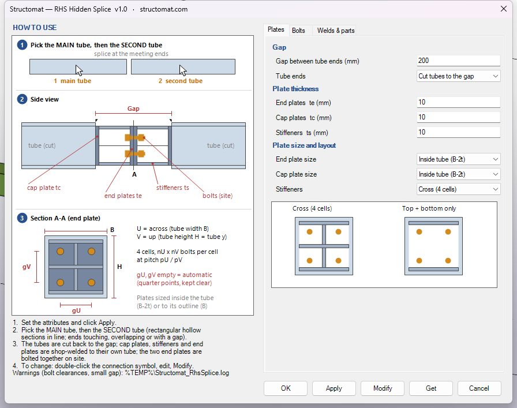Click the 'Plate thickness' section heading

(295, 89)
